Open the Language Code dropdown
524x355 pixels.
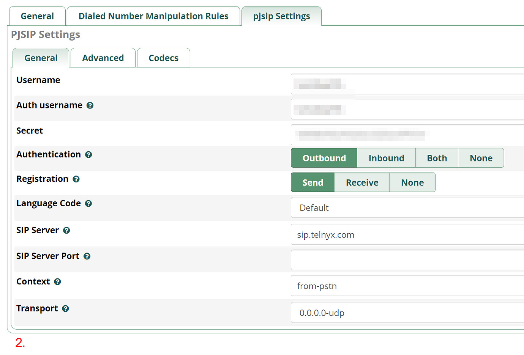click(407, 208)
